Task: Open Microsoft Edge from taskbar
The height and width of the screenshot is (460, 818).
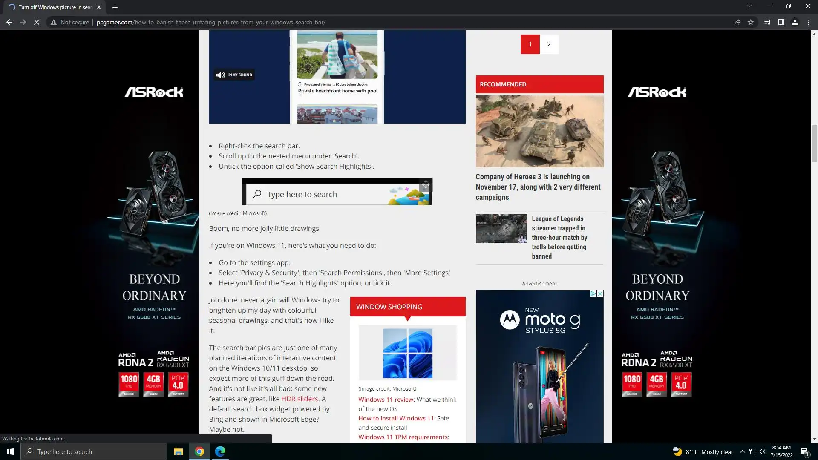Action: tap(220, 451)
